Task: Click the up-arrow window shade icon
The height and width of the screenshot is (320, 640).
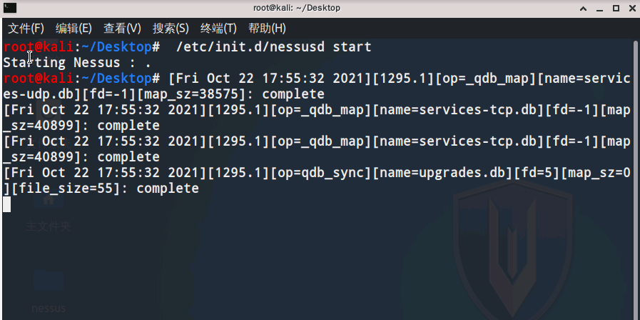Action: [583, 8]
